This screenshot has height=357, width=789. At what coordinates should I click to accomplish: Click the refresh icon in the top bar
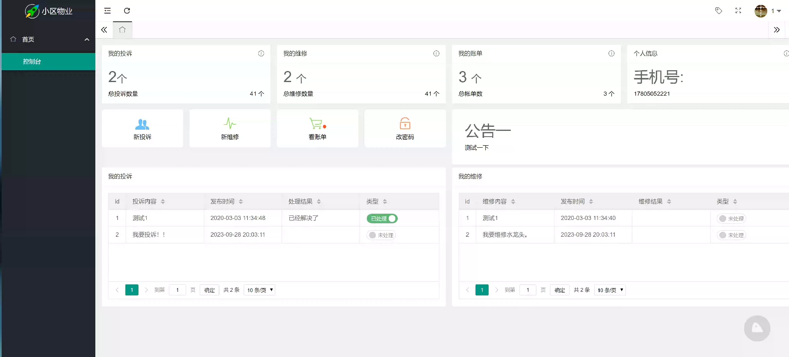click(x=127, y=11)
